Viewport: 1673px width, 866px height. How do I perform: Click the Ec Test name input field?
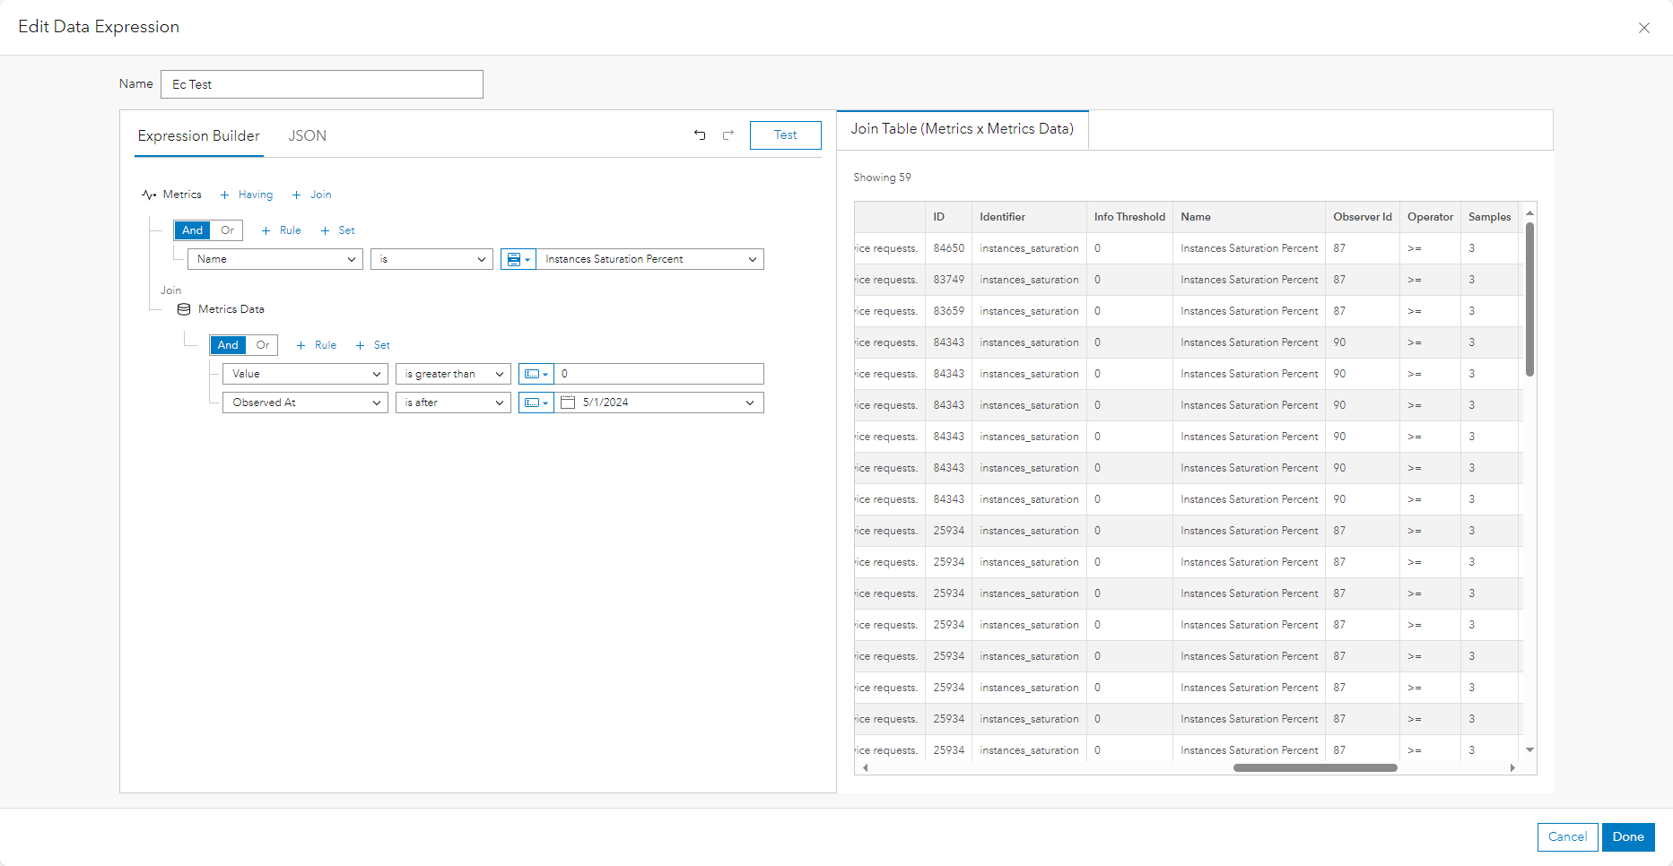pos(321,83)
